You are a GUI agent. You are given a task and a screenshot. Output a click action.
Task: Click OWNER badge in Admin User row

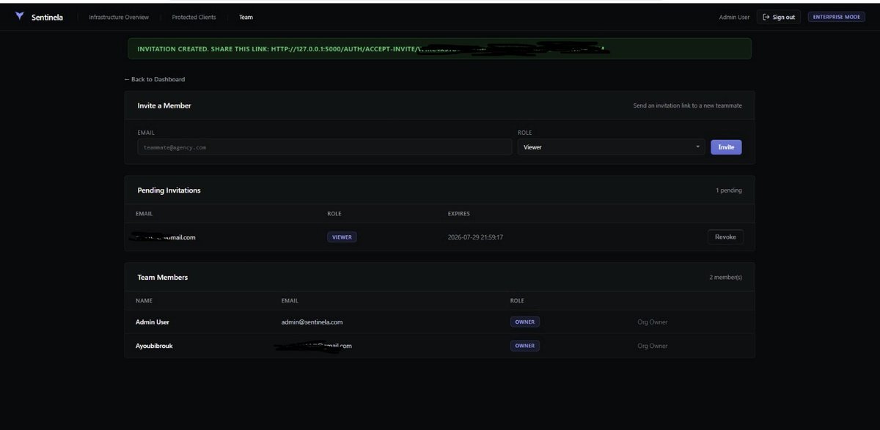point(524,322)
